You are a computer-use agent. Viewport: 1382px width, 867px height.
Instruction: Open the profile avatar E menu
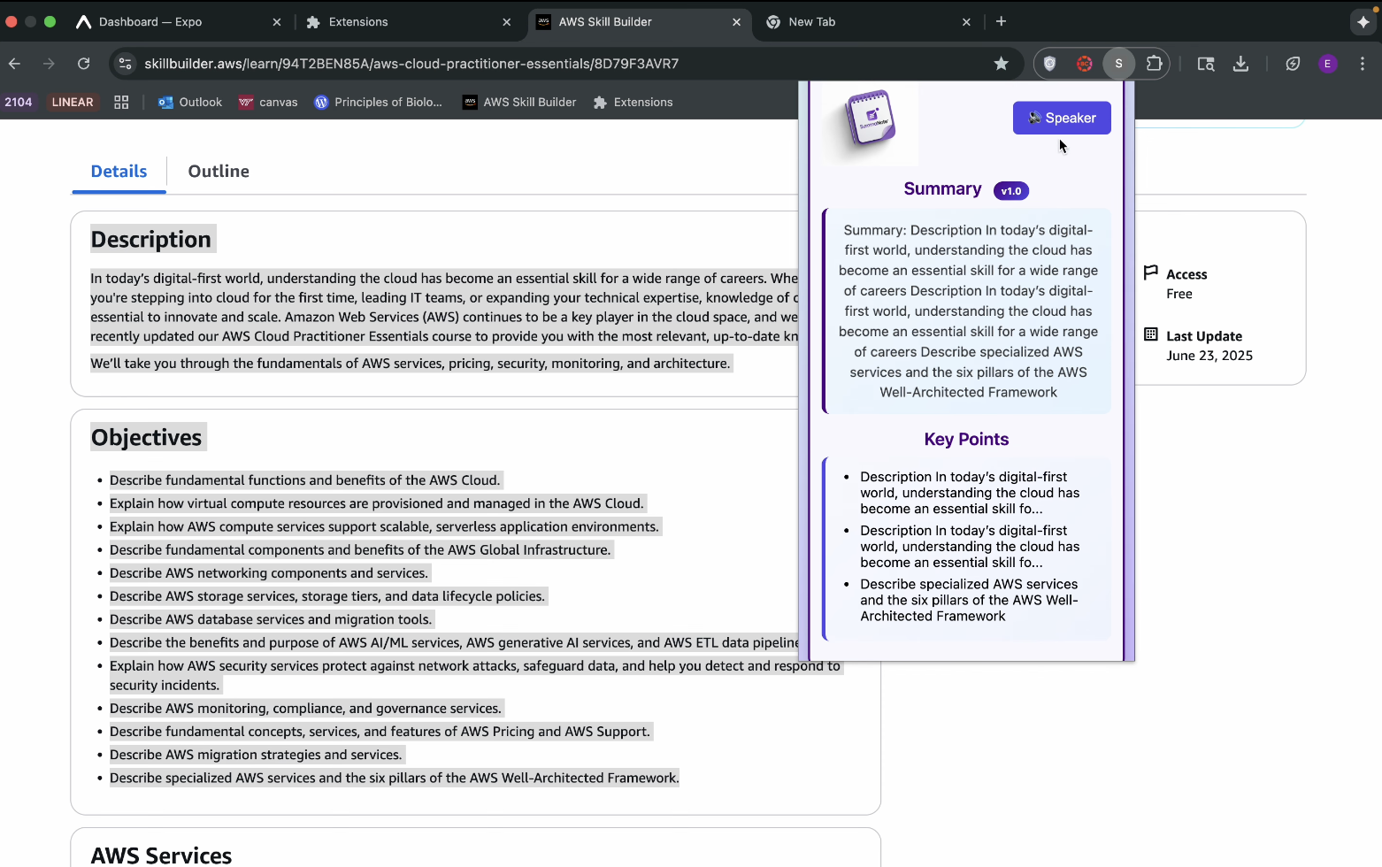1326,64
